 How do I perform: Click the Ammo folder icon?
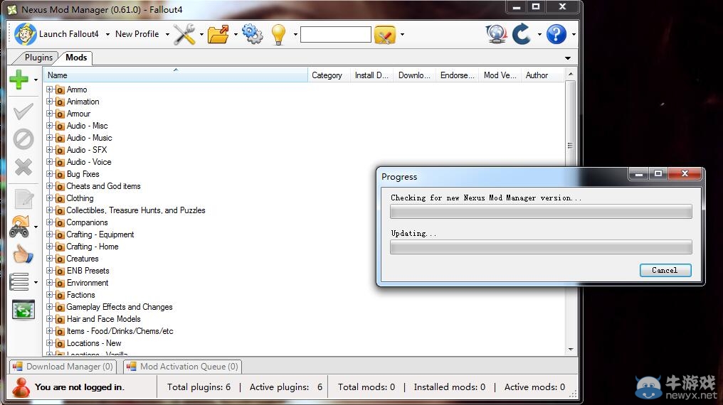pos(60,90)
